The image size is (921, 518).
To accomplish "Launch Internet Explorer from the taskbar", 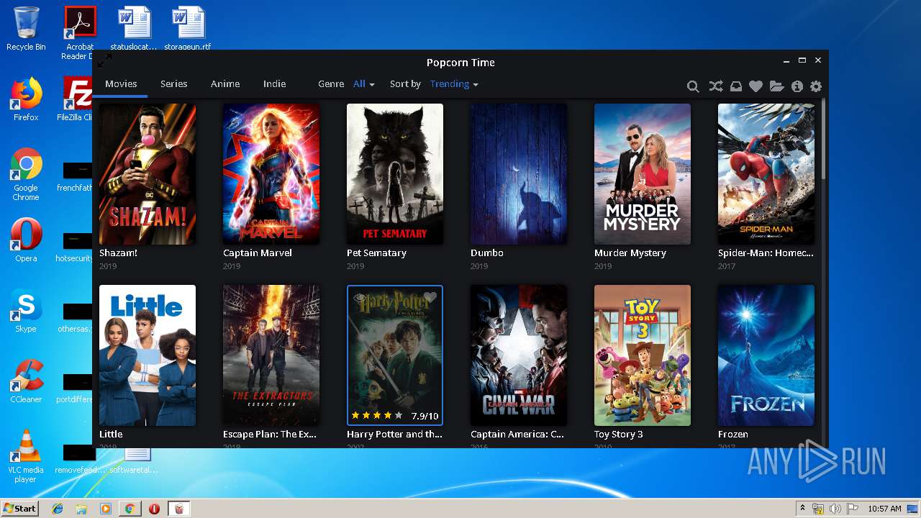I will (58, 509).
